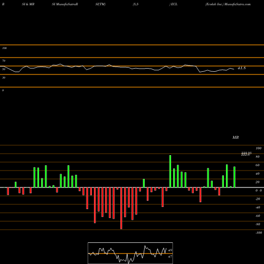The image size is (264, 264).
Task: Click the '(5,5' parameter text in header
Action: 136,4
